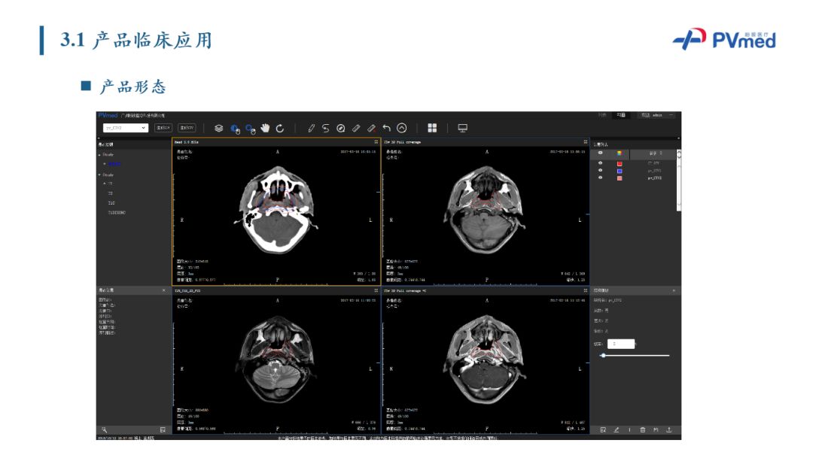813x458 pixels.
Task: Click the structure list vertical scrollbar
Action: click(679, 180)
